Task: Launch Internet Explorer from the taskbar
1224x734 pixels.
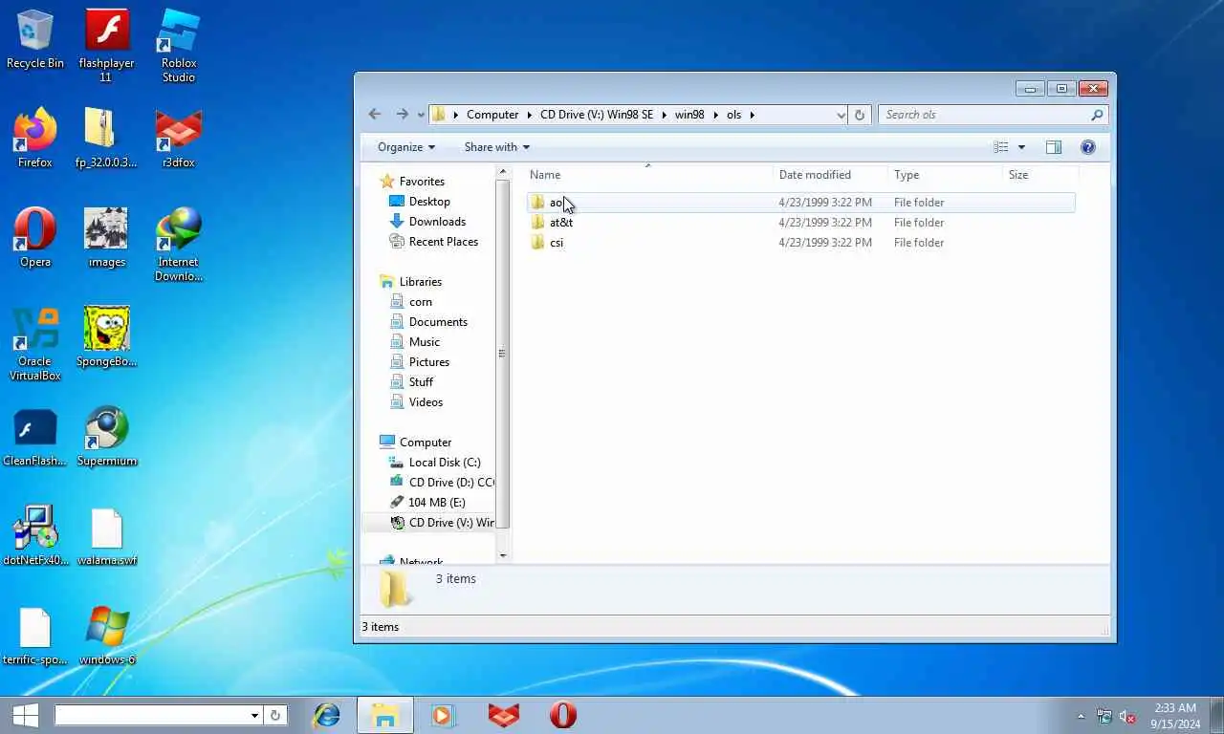Action: coord(327,715)
